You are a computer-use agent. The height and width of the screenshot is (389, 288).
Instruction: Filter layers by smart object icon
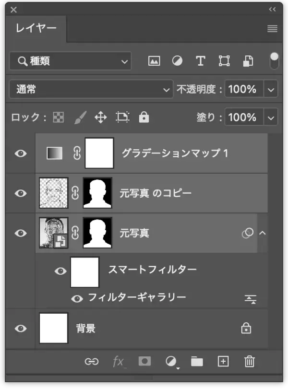[x=248, y=61]
